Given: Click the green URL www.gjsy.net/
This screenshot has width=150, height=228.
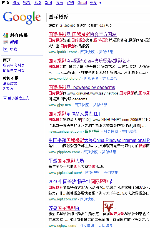Looking at the screenshot, I should [60, 105].
